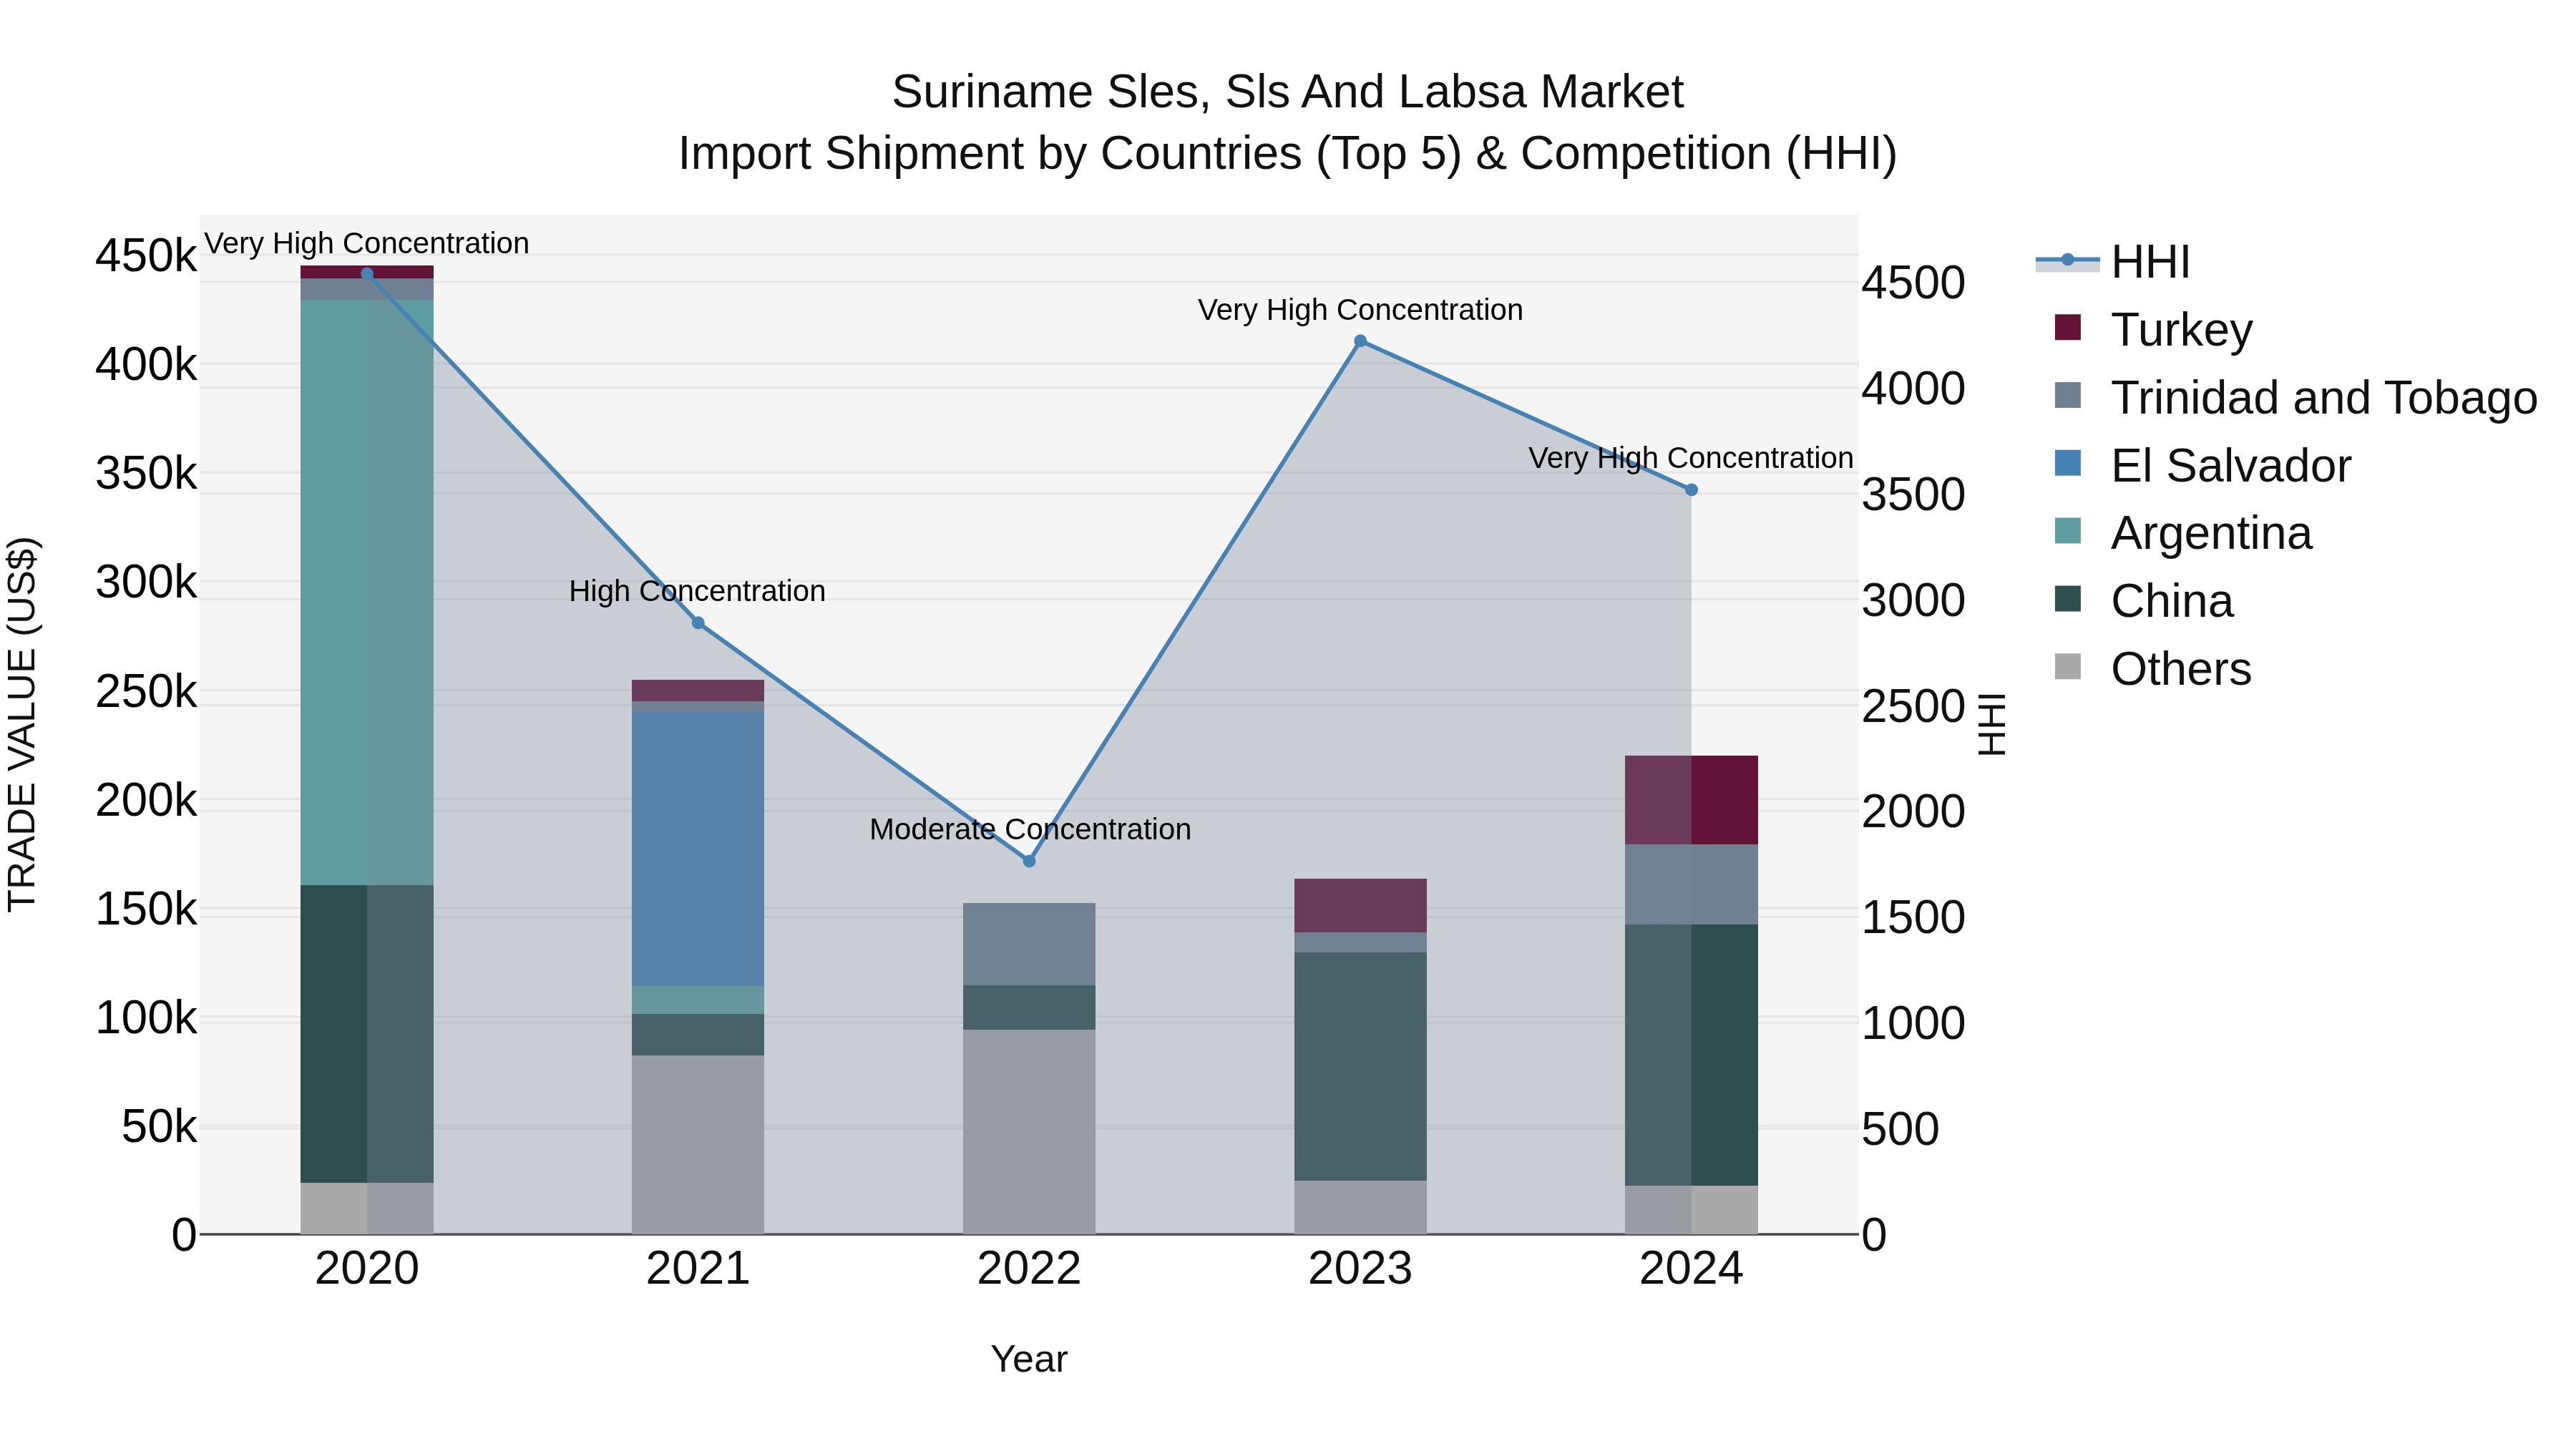Click the Others bar segment in 2021
The width and height of the screenshot is (2576, 1449).
tap(698, 1145)
